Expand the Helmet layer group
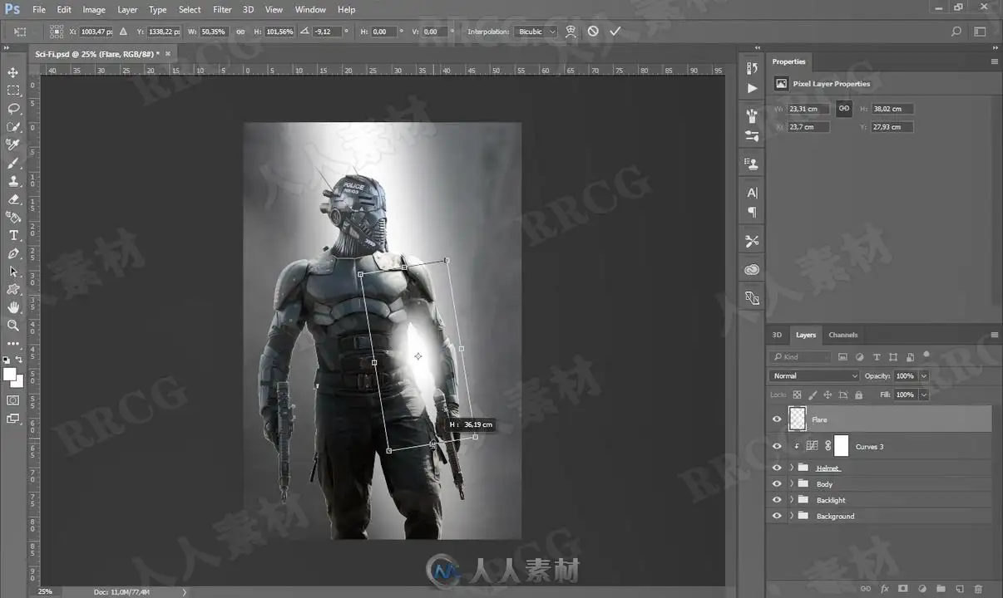The image size is (1003, 598). click(792, 468)
